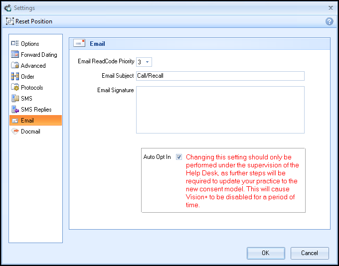Click into the Email Subject field

click(220, 76)
